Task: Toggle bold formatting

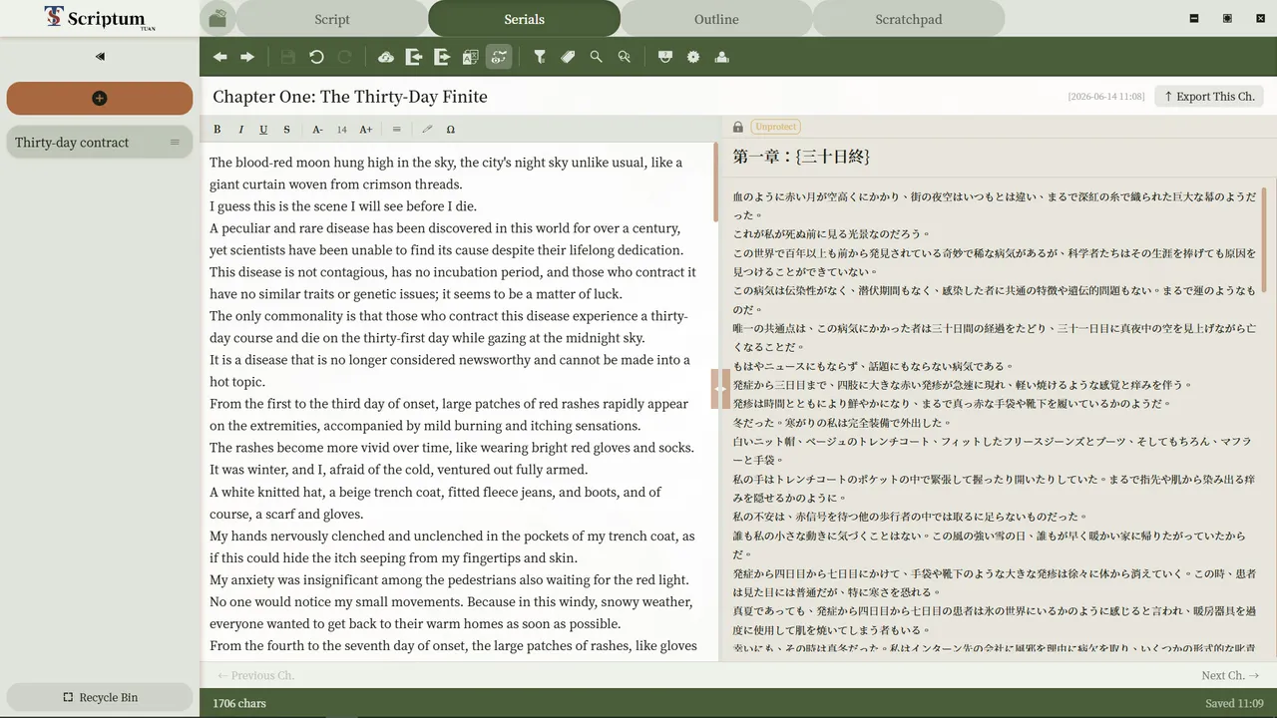Action: 217,130
